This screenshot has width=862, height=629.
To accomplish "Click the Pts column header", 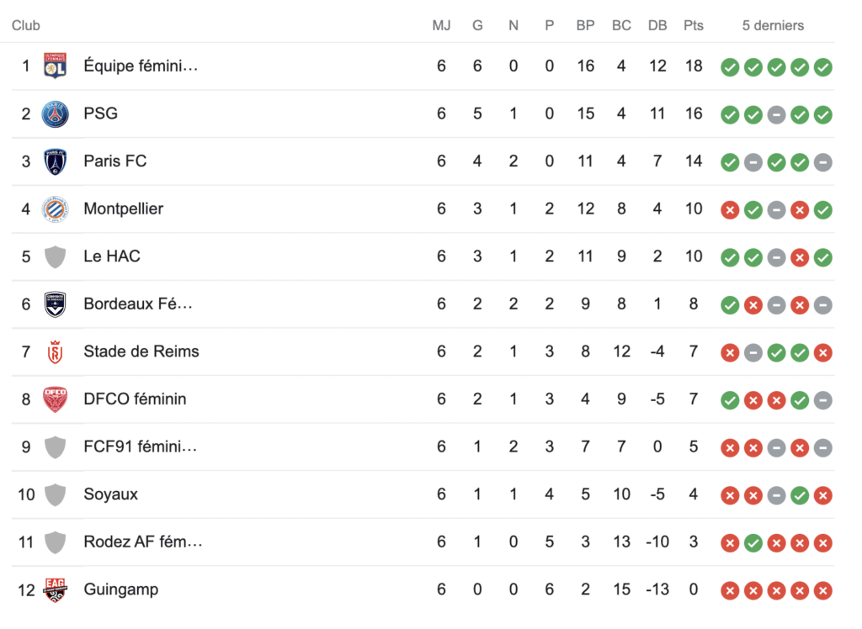I will (x=694, y=26).
